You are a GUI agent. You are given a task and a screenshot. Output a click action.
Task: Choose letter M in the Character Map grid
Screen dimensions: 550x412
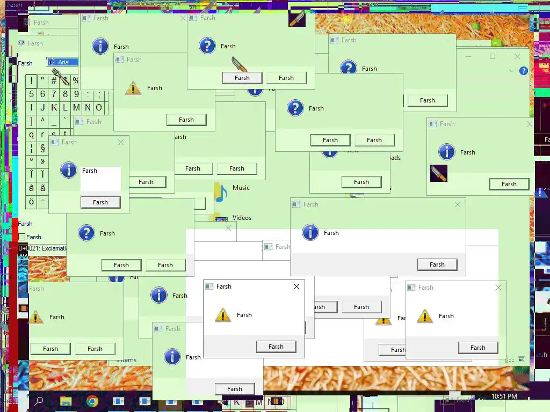tap(76, 107)
